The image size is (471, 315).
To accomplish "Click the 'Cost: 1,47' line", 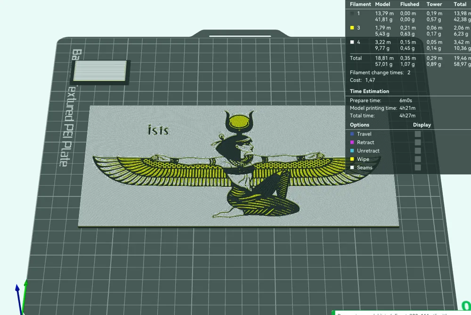I will 362,80.
